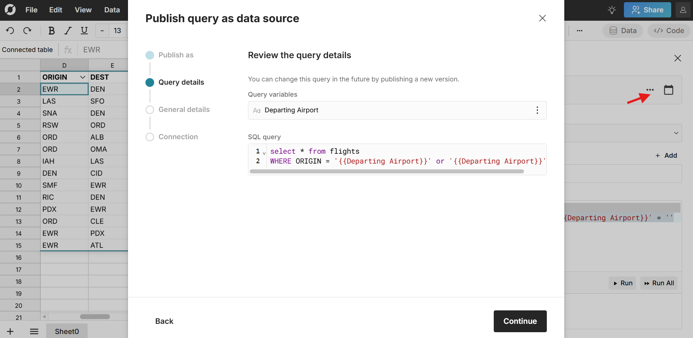Click the Continue button

[520, 321]
